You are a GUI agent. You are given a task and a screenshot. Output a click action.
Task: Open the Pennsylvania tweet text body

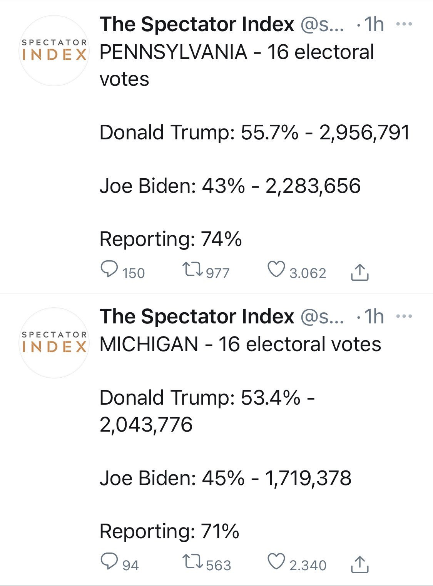coord(255,146)
